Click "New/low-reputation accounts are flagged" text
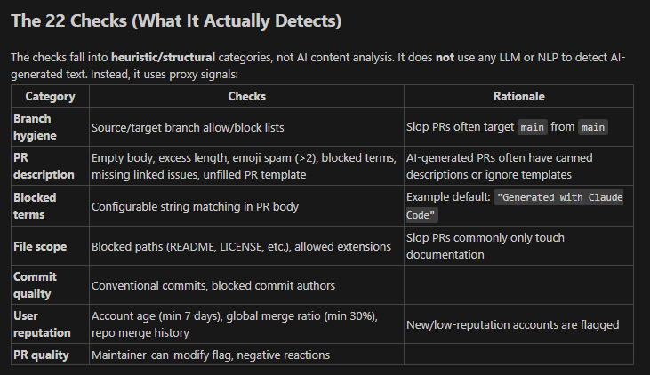This screenshot has height=375, width=650. [513, 324]
